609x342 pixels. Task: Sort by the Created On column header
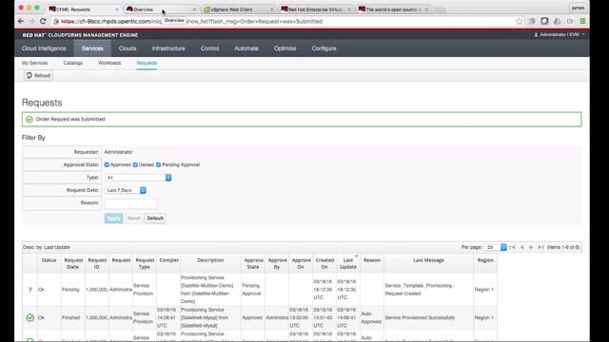(x=324, y=264)
